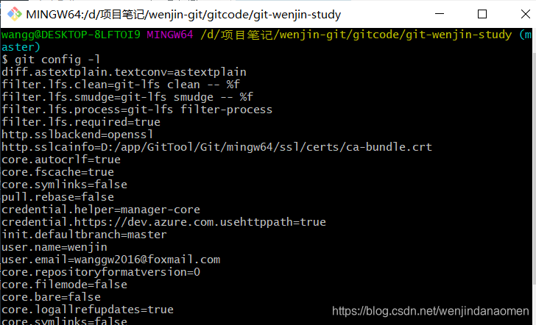Click the purple MINGW64 prompt text

point(170,35)
